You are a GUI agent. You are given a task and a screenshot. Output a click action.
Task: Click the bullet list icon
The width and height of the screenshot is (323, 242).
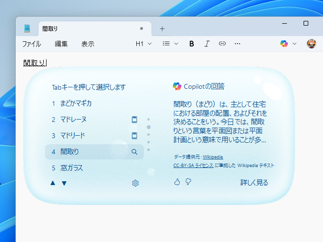pos(166,44)
